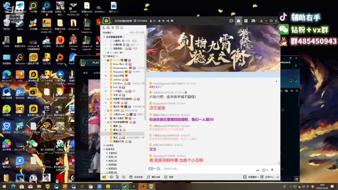This screenshot has height=190, width=338.
Task: Click the airplane icon in channel header
Action: click(x=164, y=21)
